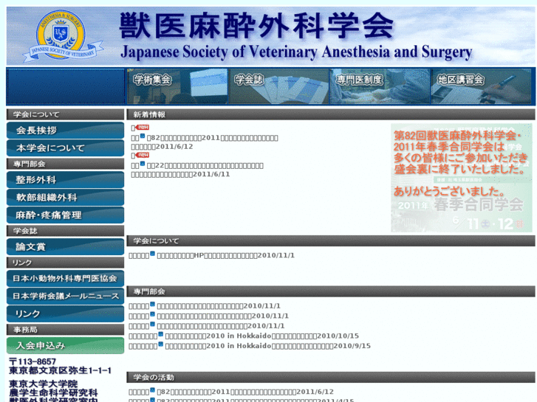
Task: Open the 専門医制度 navigation banner
Action: 380,86
